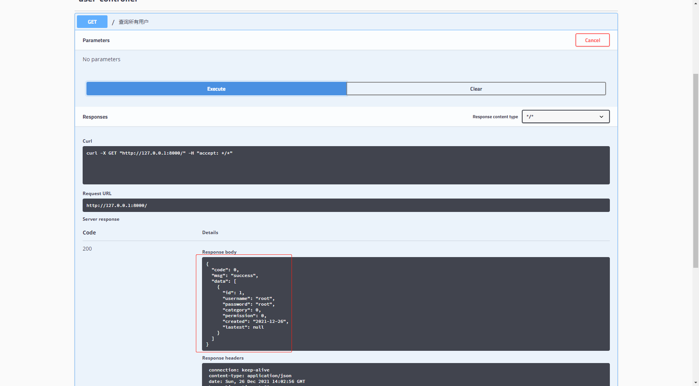Click the Code column heading
Image resolution: width=699 pixels, height=386 pixels.
click(89, 233)
